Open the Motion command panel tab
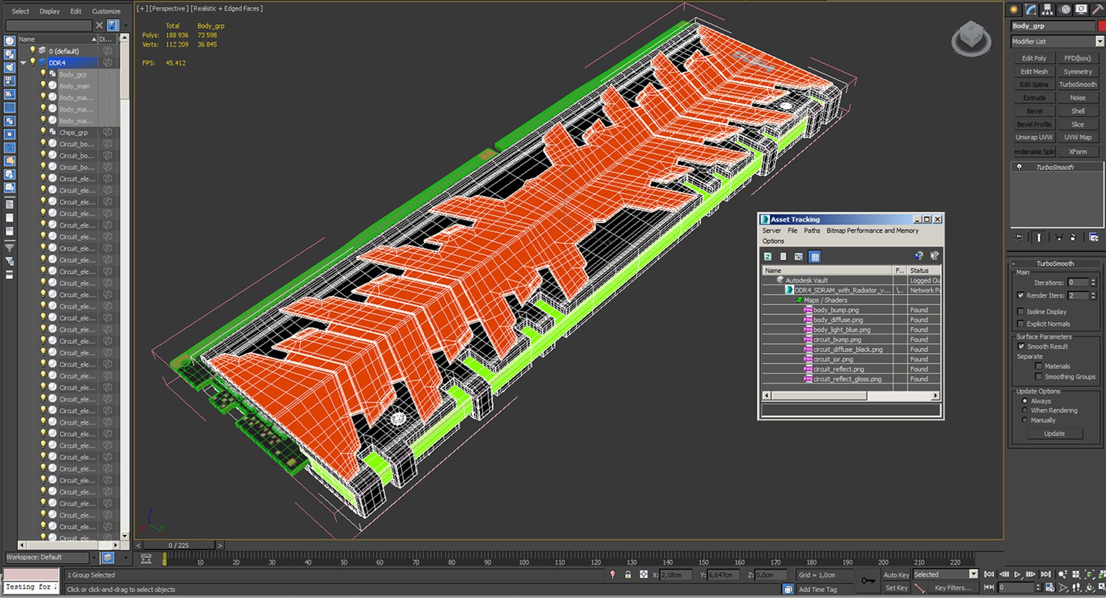This screenshot has width=1106, height=598. point(1065,10)
